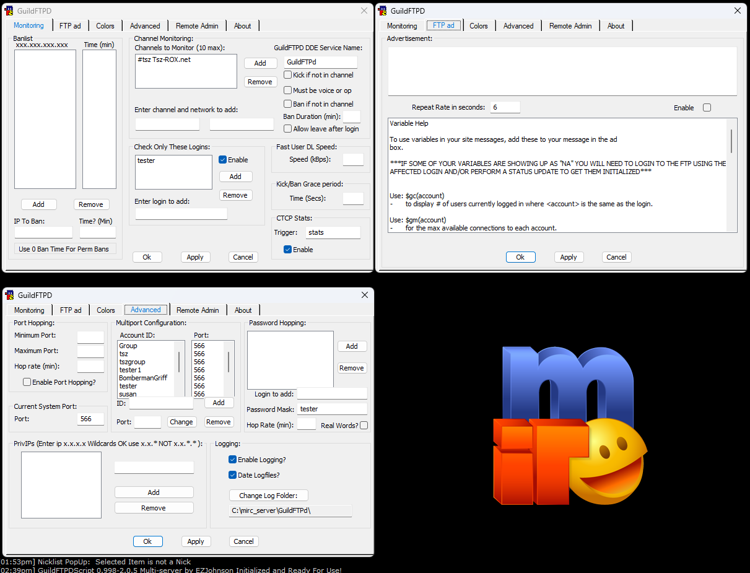The width and height of the screenshot is (750, 573).
Task: Click Remove under the Banlist
Action: (91, 204)
